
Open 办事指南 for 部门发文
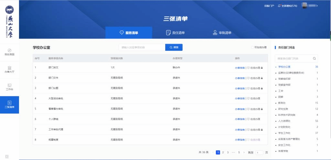tap(240, 68)
